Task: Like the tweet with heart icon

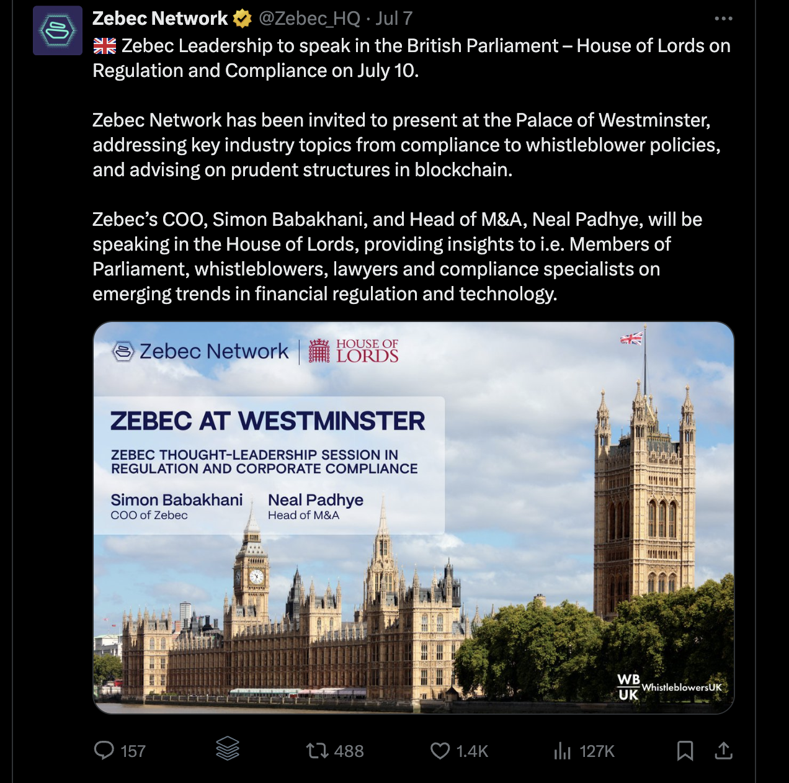Action: click(x=440, y=751)
